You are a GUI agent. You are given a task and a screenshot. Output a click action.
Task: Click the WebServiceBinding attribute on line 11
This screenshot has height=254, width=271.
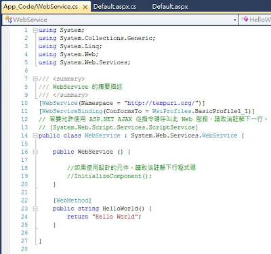(x=147, y=111)
